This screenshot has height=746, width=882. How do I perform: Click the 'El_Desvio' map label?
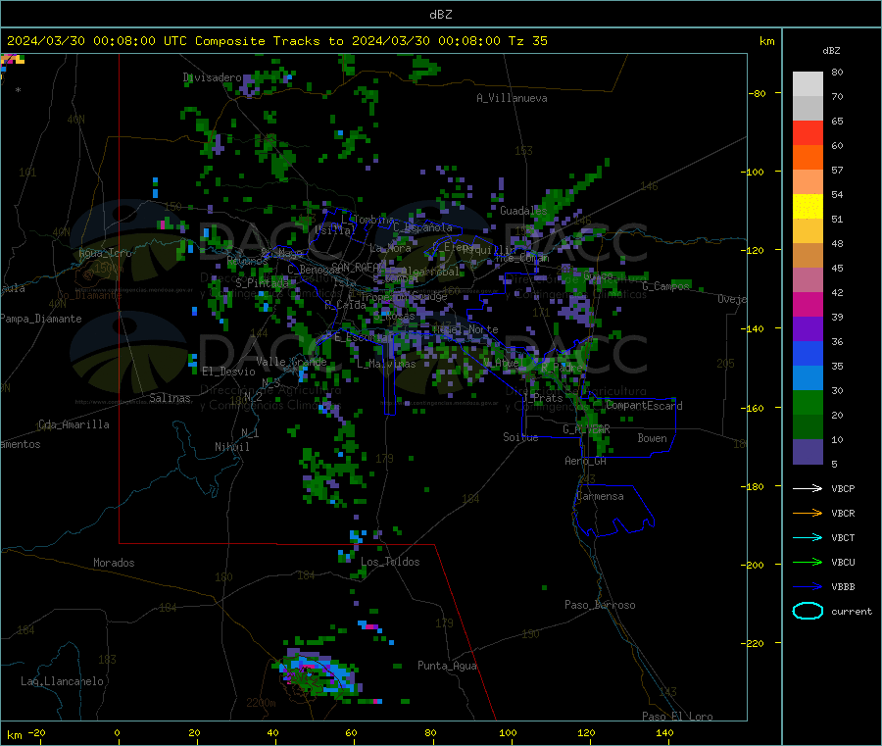pos(228,372)
